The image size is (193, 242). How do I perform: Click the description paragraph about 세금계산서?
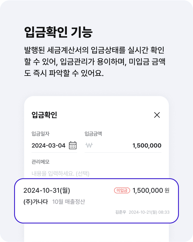click(x=95, y=61)
